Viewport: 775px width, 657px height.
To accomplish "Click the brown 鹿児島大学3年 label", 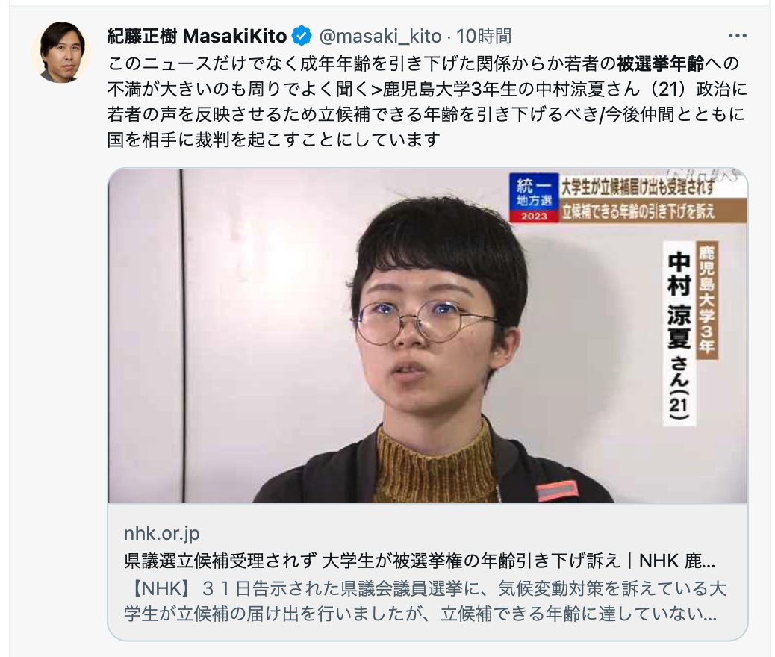I will [x=707, y=300].
